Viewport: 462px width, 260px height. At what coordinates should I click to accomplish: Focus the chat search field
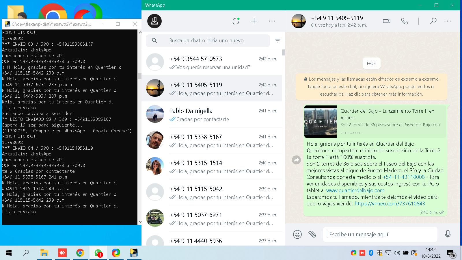pyautogui.click(x=208, y=40)
